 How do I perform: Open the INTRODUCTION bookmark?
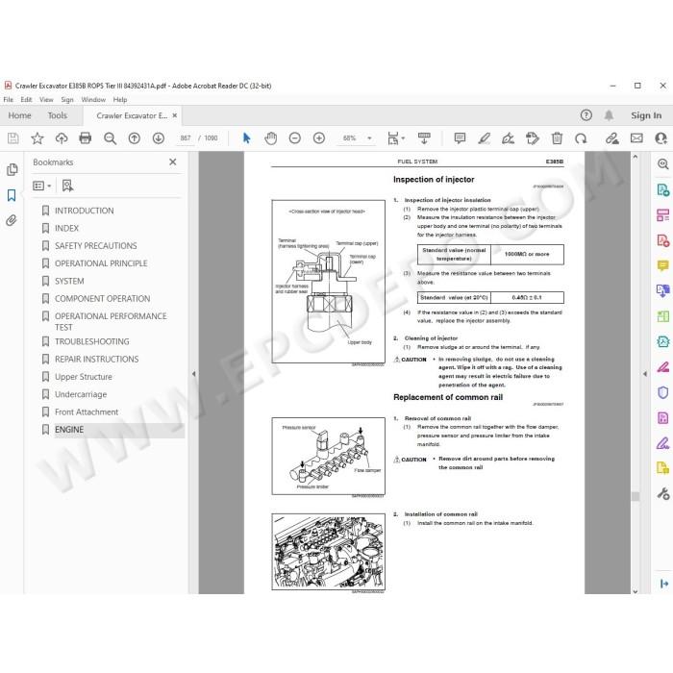(x=85, y=211)
